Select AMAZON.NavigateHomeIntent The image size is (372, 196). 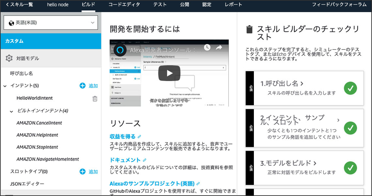pos(48,159)
